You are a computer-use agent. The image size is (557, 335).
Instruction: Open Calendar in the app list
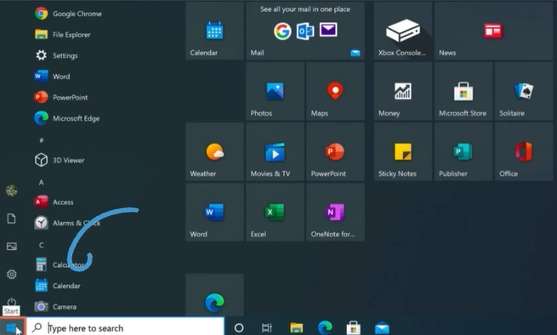click(x=58, y=286)
